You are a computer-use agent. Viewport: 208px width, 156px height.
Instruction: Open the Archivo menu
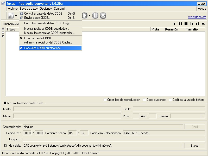point(13,9)
